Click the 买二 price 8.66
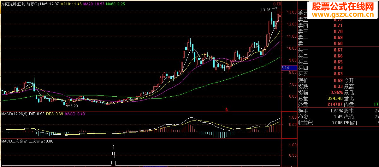 338,56
